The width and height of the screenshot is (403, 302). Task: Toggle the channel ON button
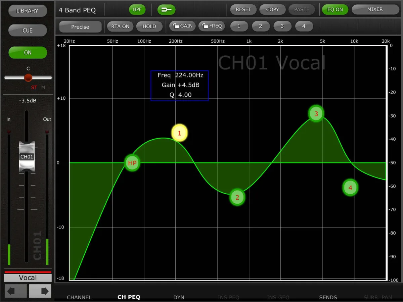[28, 52]
